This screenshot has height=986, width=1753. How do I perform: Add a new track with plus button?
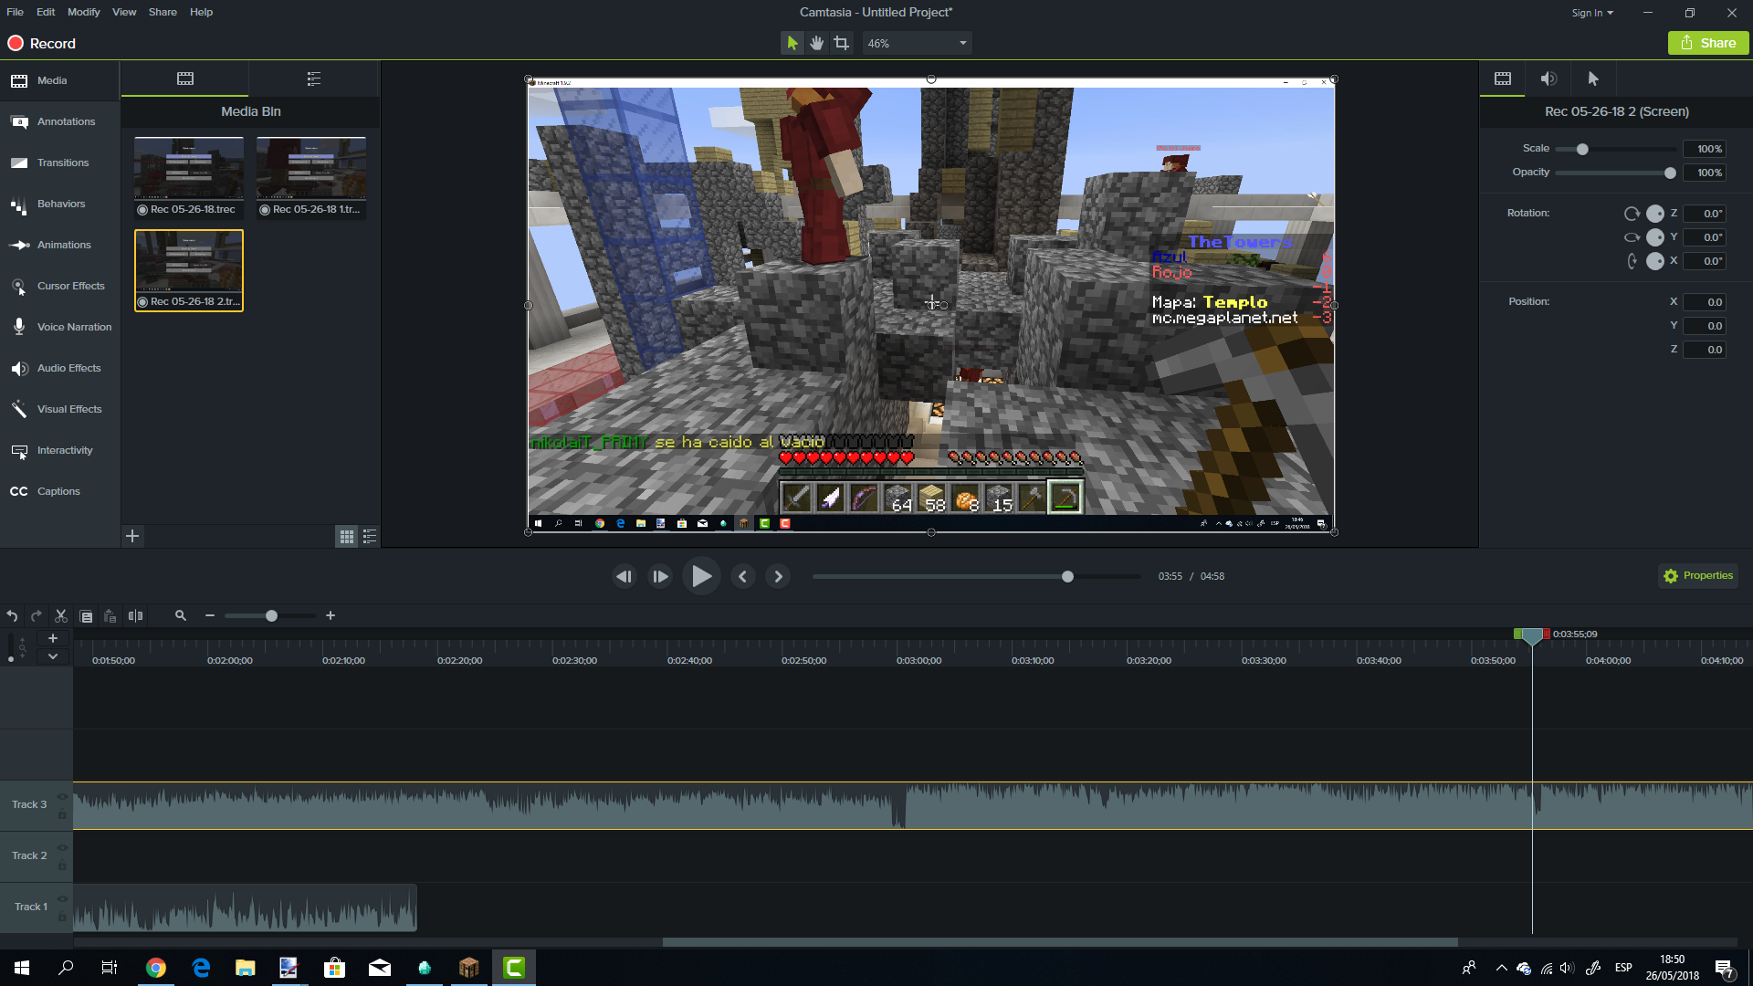[x=53, y=638]
